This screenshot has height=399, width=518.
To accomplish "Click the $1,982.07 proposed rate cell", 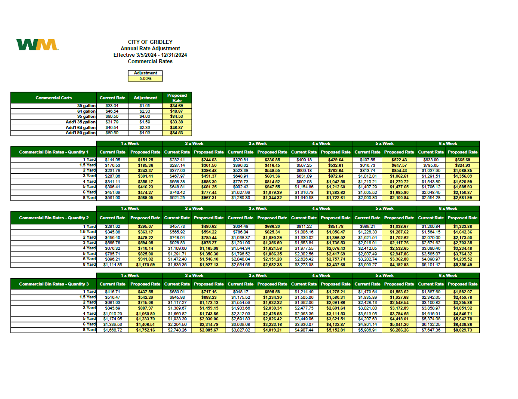I will click(462, 292).
